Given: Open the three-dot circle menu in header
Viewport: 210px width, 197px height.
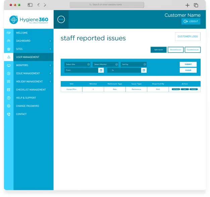Looking at the screenshot, I should point(61,19).
